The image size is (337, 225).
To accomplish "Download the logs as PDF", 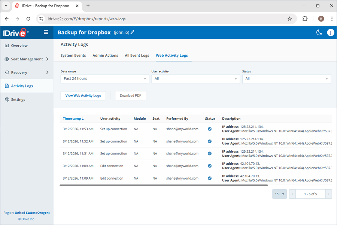I will coord(130,96).
